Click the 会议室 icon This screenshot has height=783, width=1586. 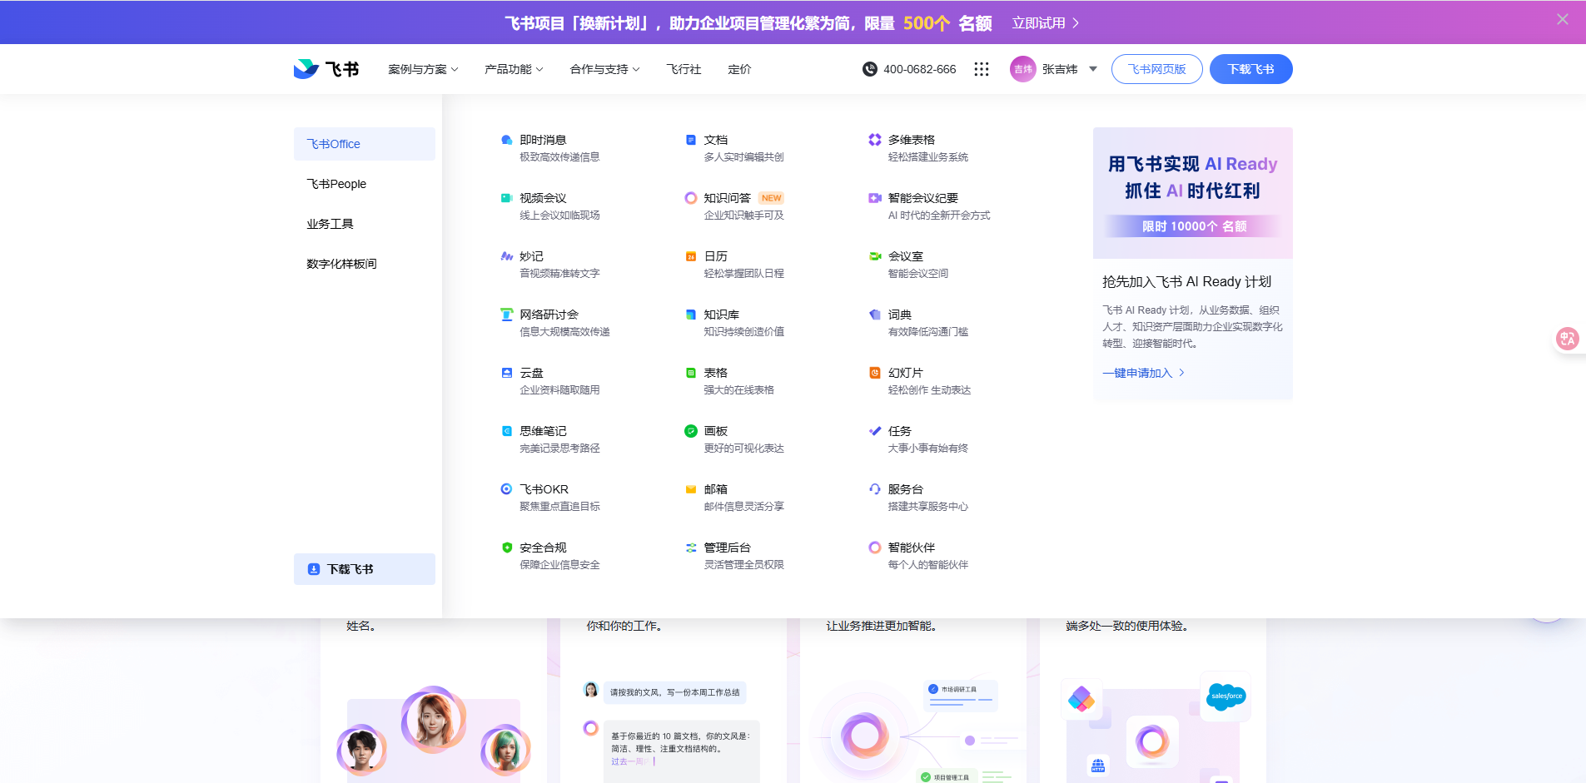pyautogui.click(x=874, y=256)
